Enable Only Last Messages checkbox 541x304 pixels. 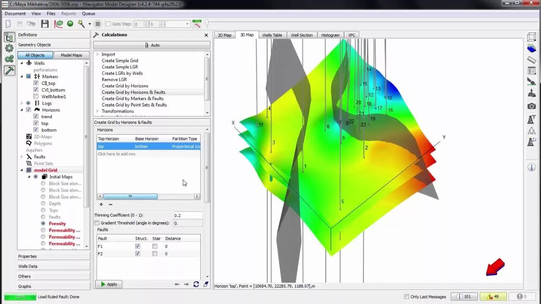[407, 297]
